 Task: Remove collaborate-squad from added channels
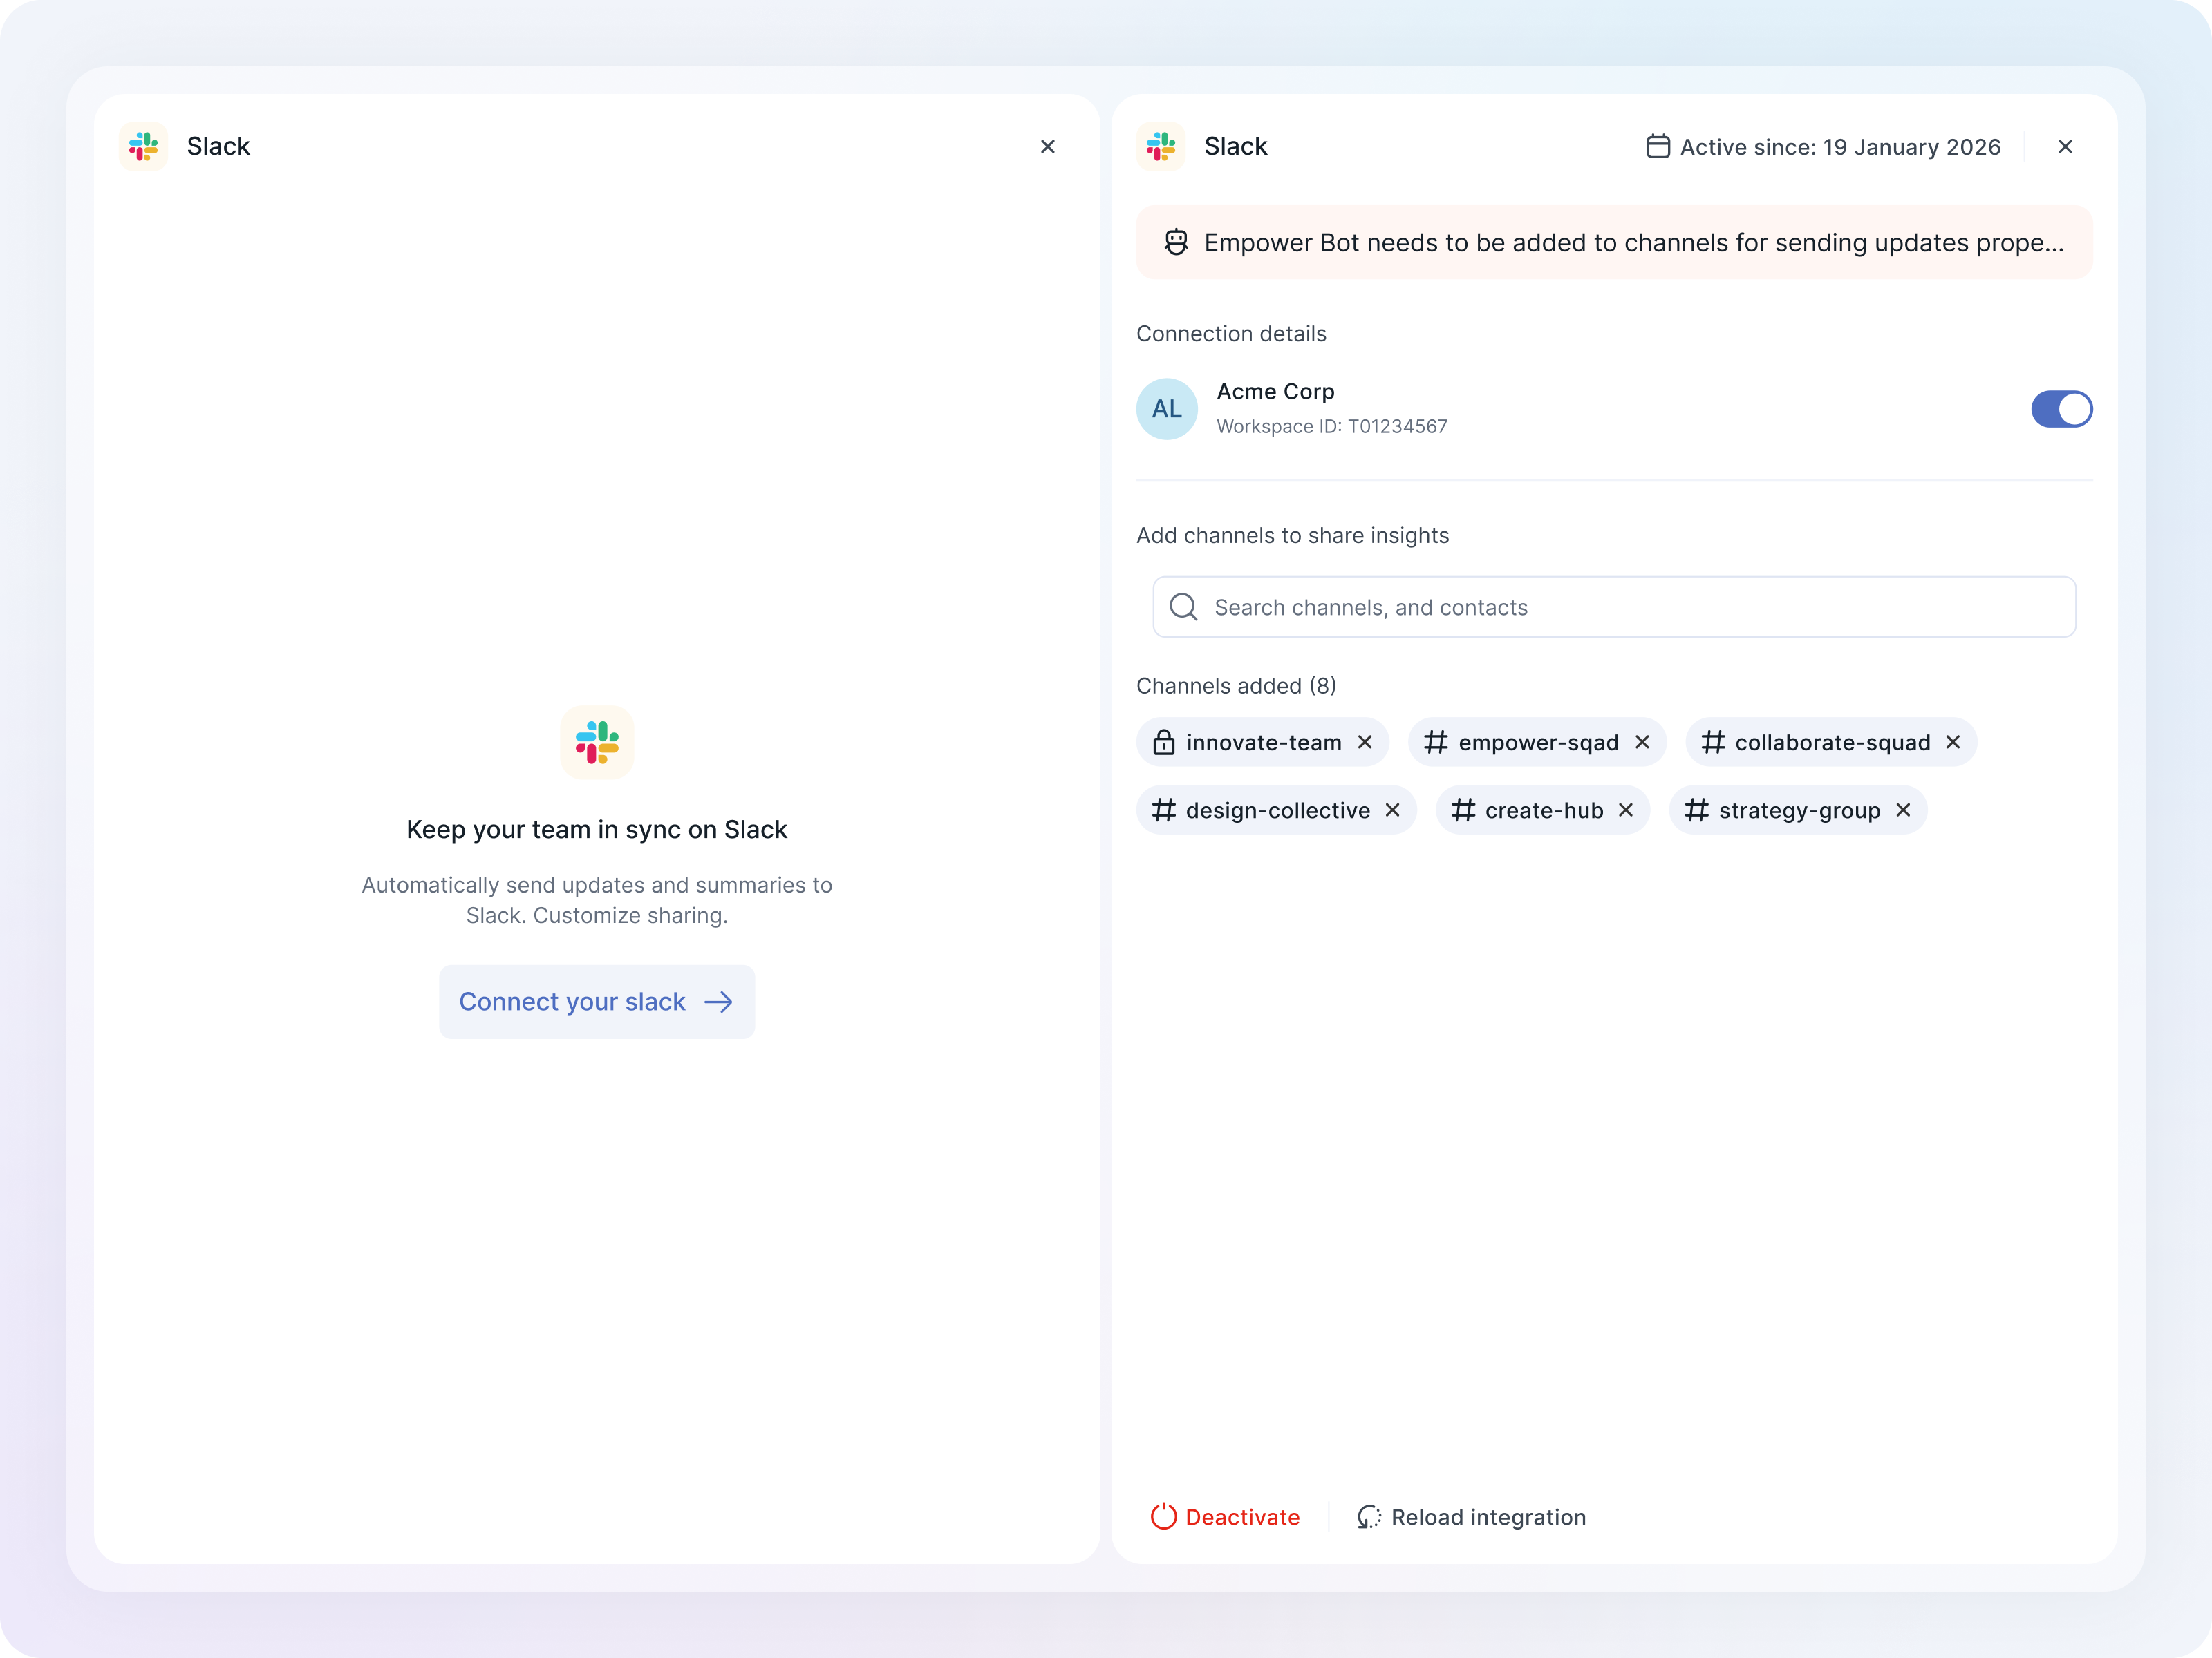1953,743
